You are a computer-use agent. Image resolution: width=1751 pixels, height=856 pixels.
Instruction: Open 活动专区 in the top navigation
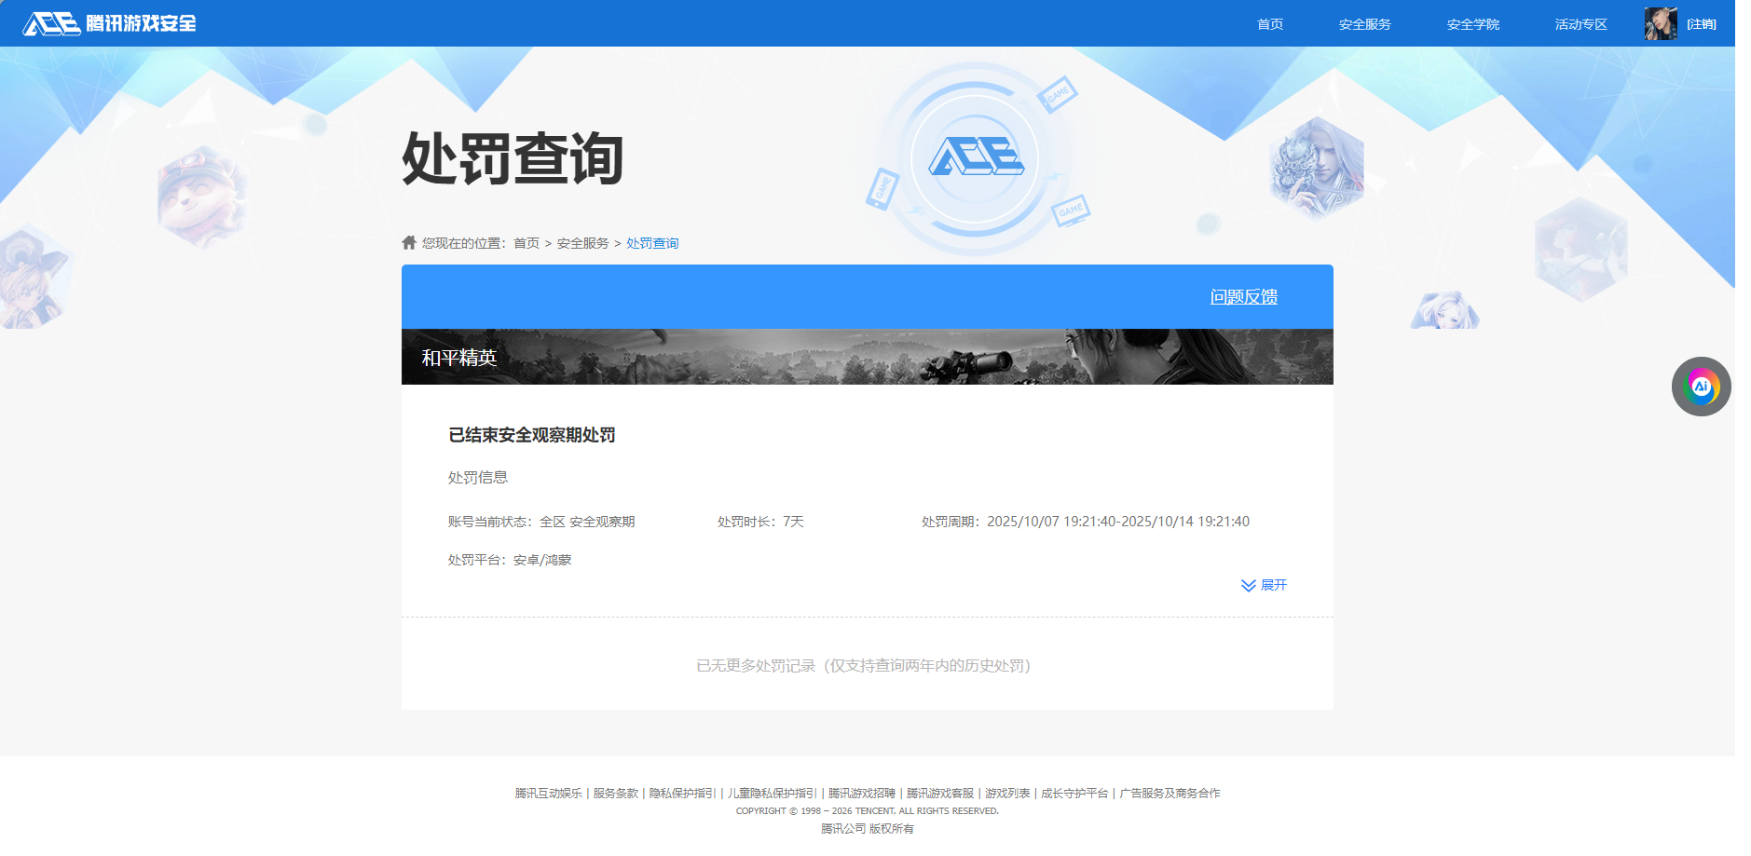[x=1581, y=24]
